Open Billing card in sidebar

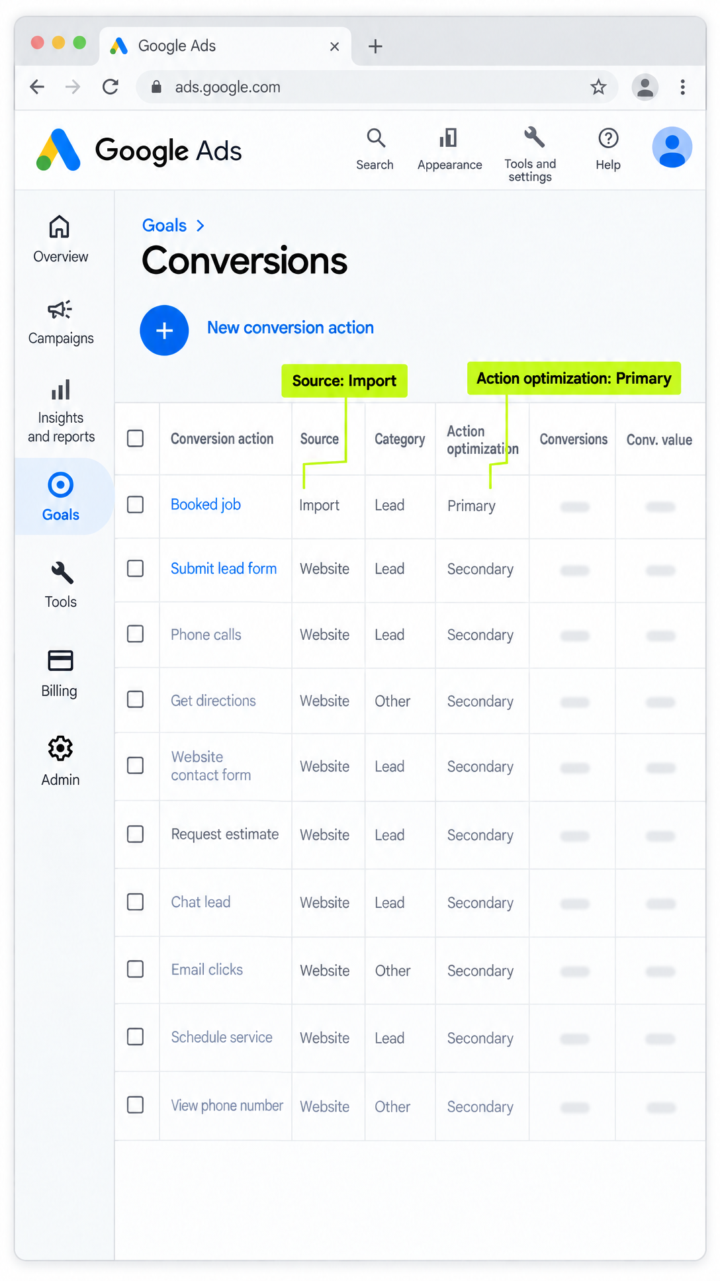pos(60,674)
